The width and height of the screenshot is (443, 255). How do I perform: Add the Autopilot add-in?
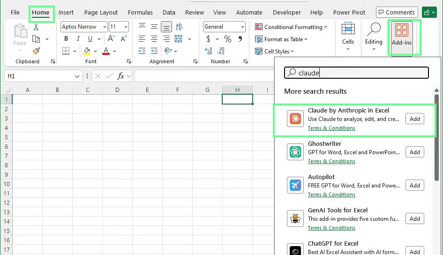pyautogui.click(x=415, y=186)
